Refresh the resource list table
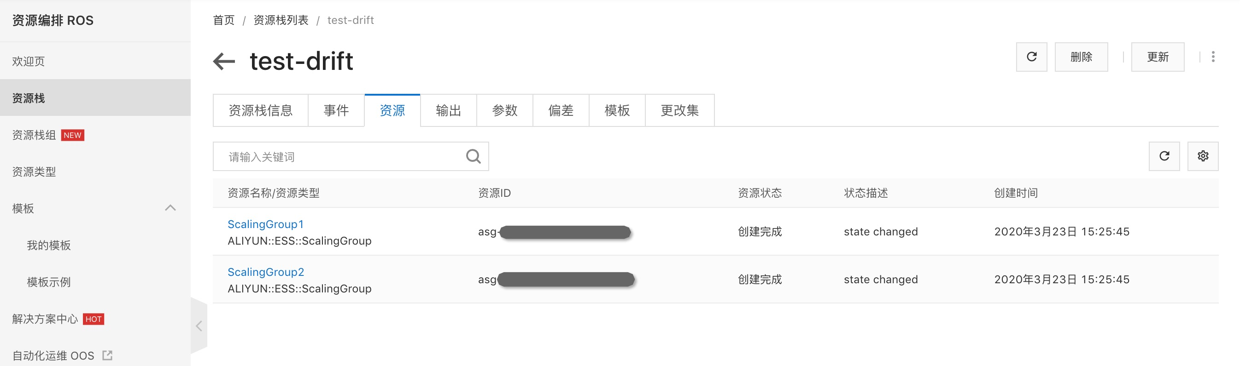The image size is (1240, 366). pos(1164,156)
